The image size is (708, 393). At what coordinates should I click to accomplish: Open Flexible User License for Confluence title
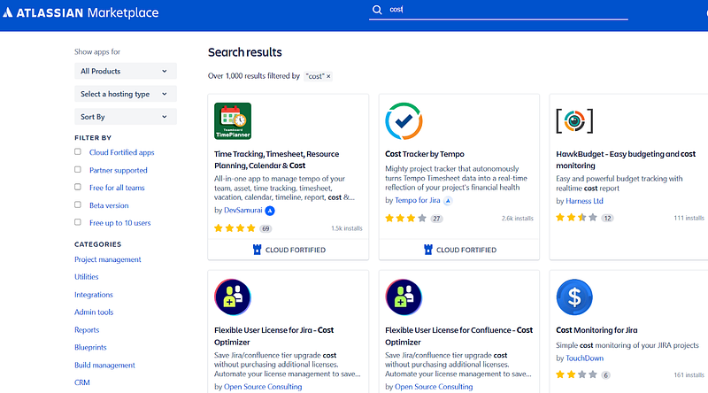coord(458,336)
